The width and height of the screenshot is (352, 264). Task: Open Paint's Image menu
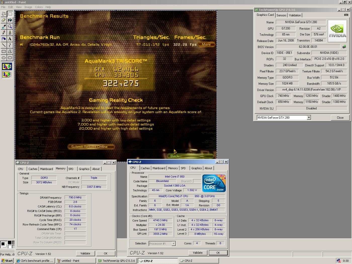[28, 7]
